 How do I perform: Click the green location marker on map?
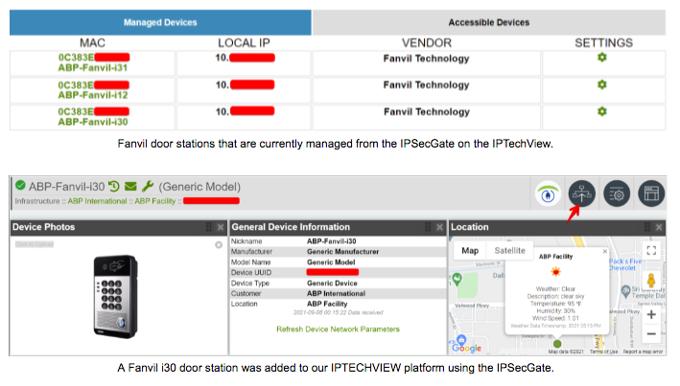(557, 344)
